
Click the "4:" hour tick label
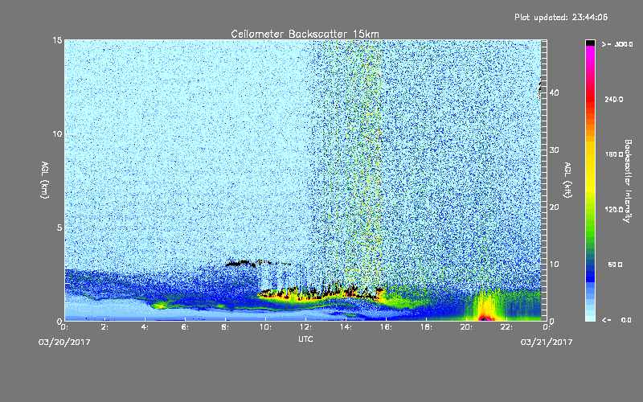[145, 327]
